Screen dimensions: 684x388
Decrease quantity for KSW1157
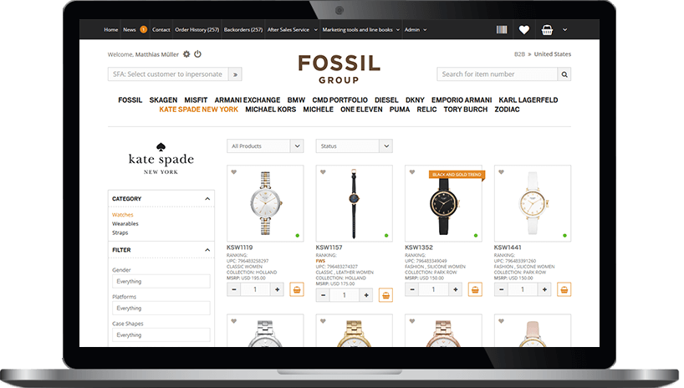[323, 295]
